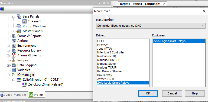
Task: Click the Resource Library icon
Action: click(14, 50)
